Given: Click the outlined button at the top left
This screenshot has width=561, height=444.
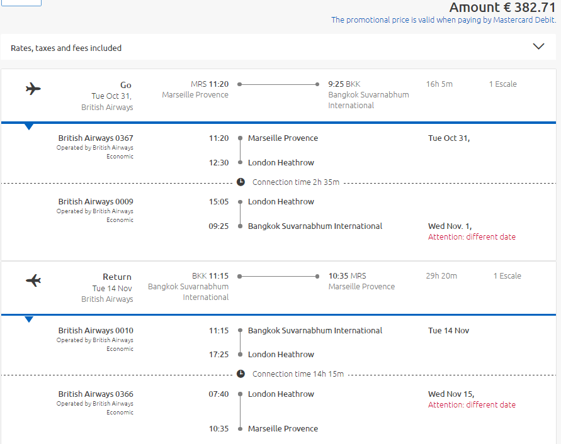Looking at the screenshot, I should 21,3.
